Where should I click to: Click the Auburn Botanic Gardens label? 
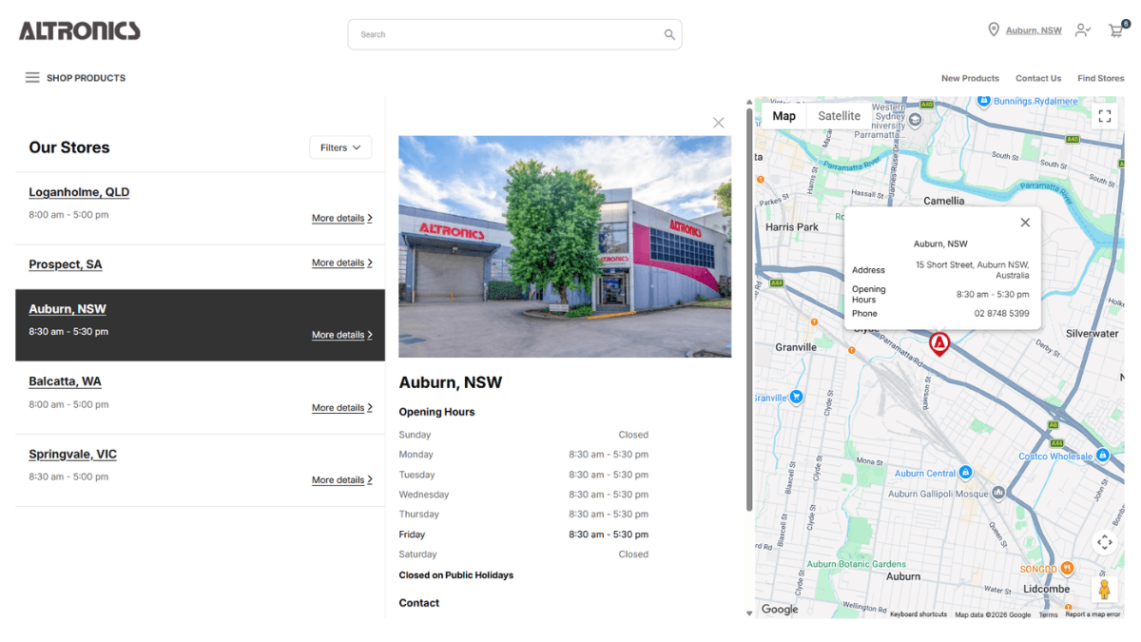[x=857, y=564]
